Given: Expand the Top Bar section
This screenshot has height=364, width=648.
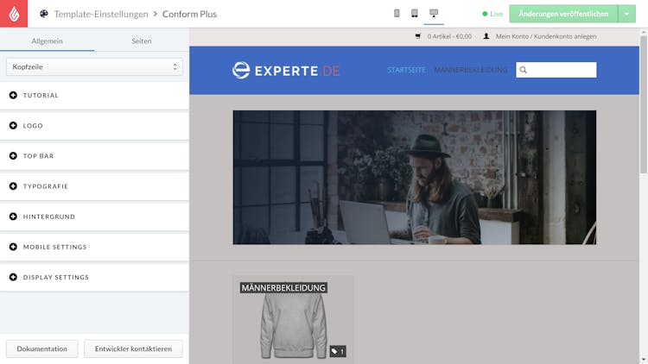Looking at the screenshot, I should tap(94, 156).
